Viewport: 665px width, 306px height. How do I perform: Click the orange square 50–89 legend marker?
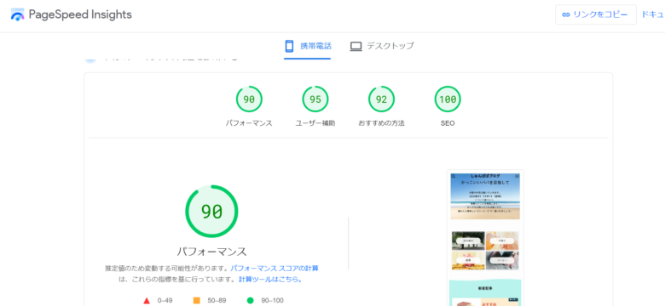click(196, 301)
